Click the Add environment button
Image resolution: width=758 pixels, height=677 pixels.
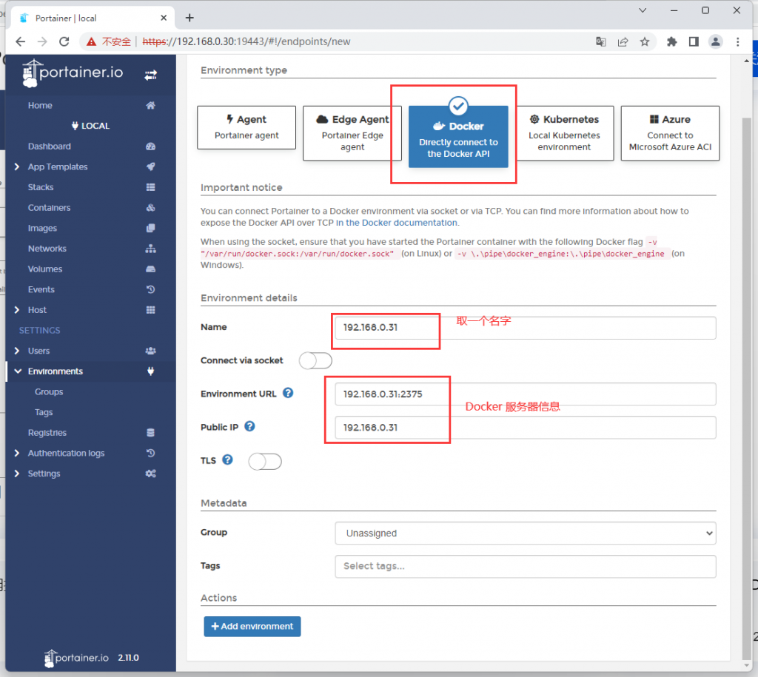pyautogui.click(x=252, y=626)
